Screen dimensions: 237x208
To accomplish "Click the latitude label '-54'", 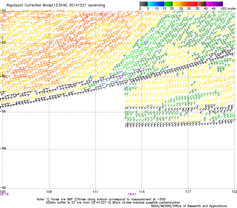I will 3,76.
